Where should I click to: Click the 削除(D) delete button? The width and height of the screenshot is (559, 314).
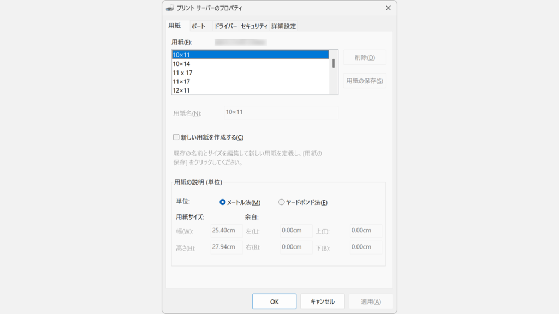365,57
